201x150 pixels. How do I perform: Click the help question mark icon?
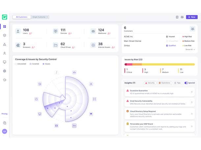(x=5, y=123)
